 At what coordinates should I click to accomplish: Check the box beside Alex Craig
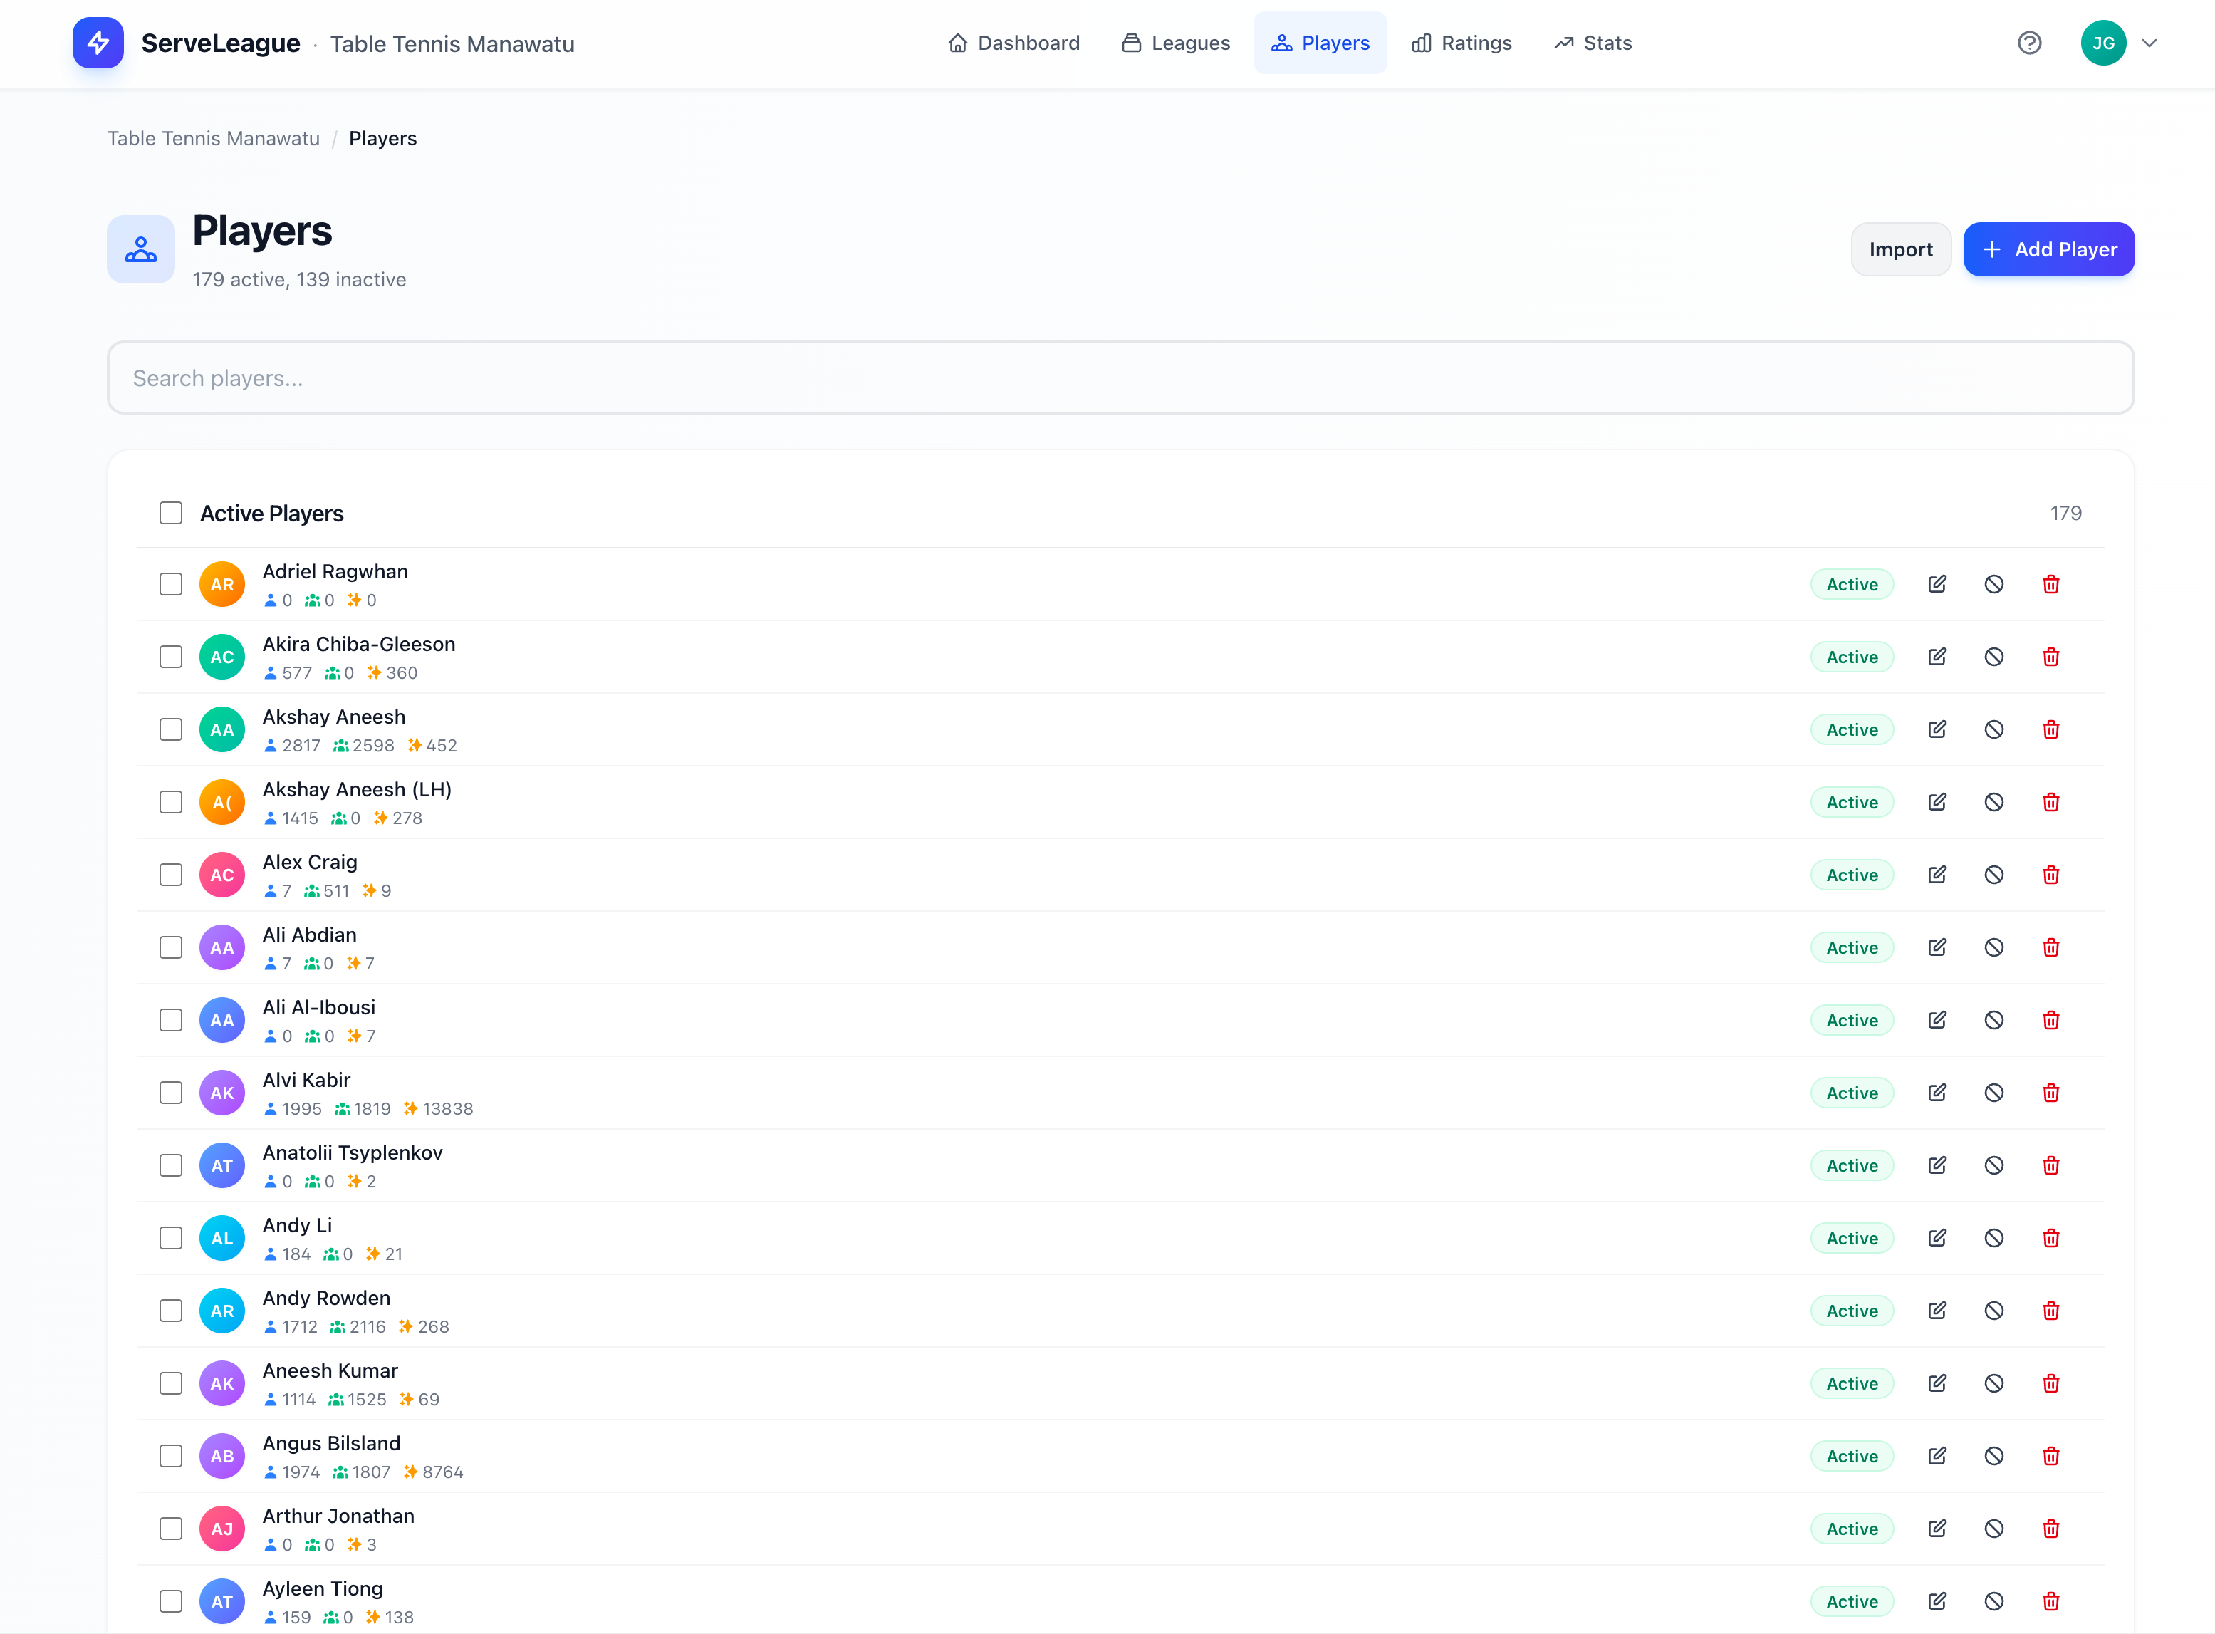click(x=171, y=875)
